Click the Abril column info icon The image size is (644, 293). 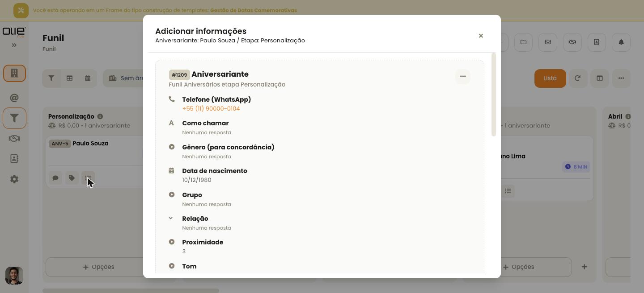click(628, 116)
